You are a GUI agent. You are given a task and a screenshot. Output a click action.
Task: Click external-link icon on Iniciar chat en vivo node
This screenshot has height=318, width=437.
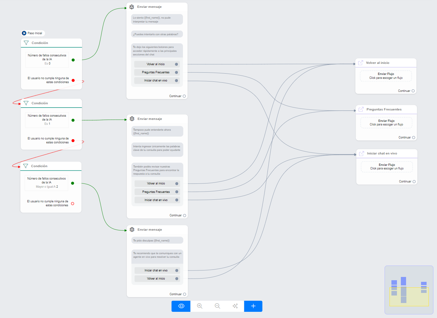pos(361,153)
